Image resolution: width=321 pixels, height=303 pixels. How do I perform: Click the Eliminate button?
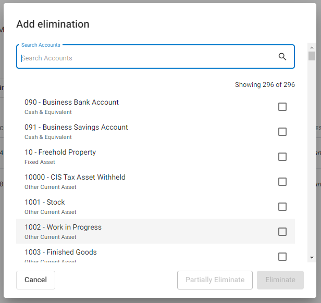point(280,280)
